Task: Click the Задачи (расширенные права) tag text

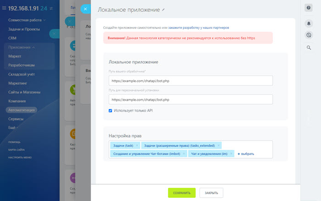Action: click(x=180, y=146)
